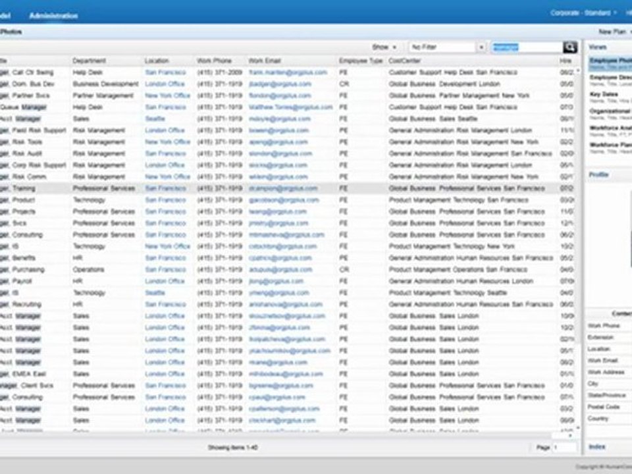Open the Corporate - Standard dropdown
This screenshot has height=474, width=632.
[583, 13]
